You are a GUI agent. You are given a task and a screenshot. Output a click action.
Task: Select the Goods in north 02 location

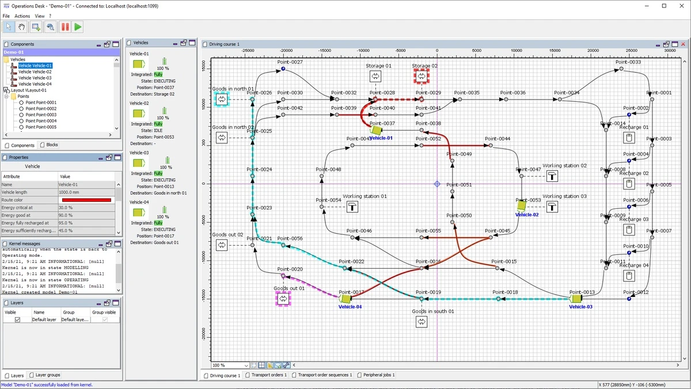[x=222, y=138]
